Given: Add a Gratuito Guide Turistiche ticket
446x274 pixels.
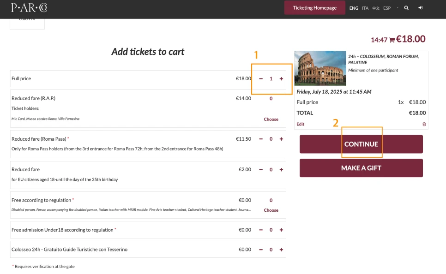Looking at the screenshot, I should click(281, 250).
